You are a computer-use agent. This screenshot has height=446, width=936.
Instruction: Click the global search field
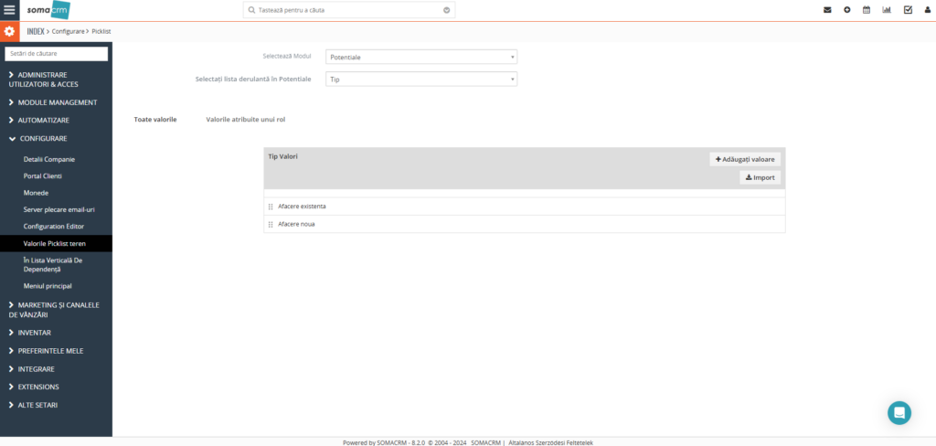[348, 10]
